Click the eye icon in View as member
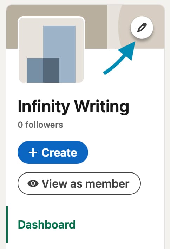 coord(33,183)
